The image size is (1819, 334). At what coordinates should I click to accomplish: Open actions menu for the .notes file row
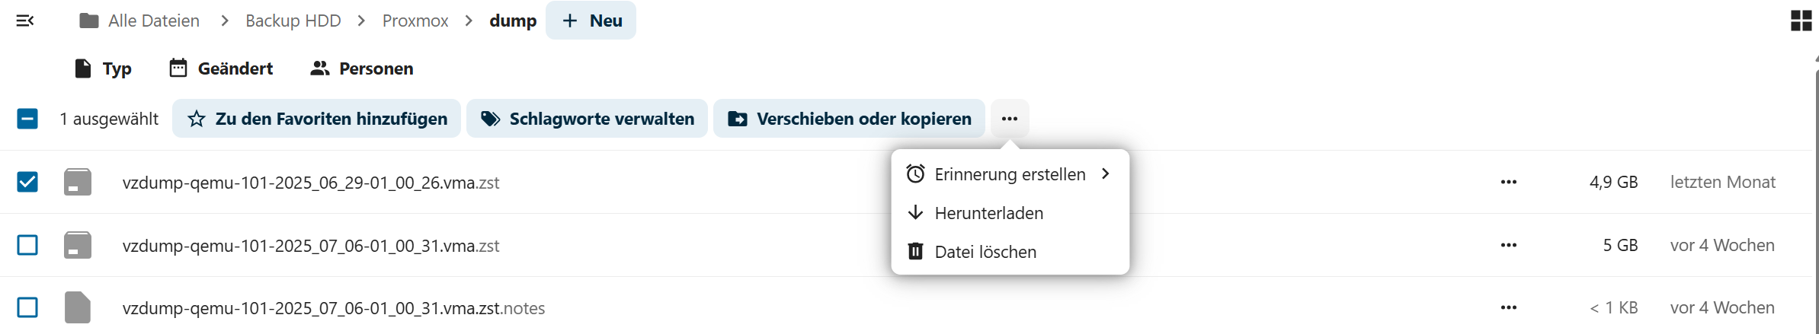(x=1508, y=308)
